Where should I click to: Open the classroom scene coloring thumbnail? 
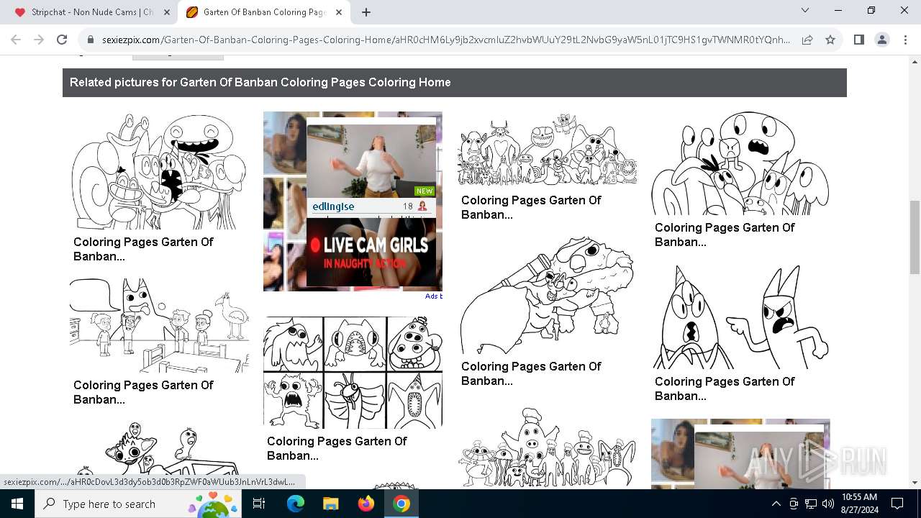(160, 326)
